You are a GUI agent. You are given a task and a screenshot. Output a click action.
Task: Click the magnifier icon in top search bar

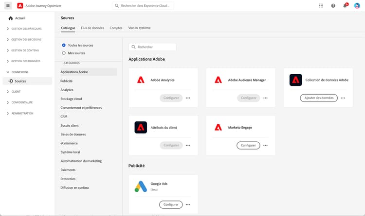coord(117,5)
